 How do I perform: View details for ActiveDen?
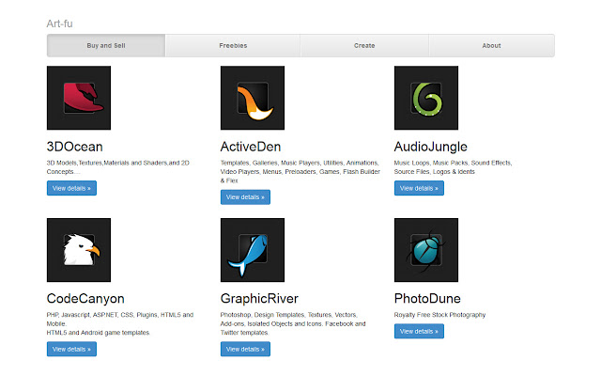click(245, 196)
